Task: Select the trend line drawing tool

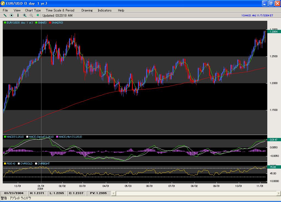Action: tap(5, 15)
